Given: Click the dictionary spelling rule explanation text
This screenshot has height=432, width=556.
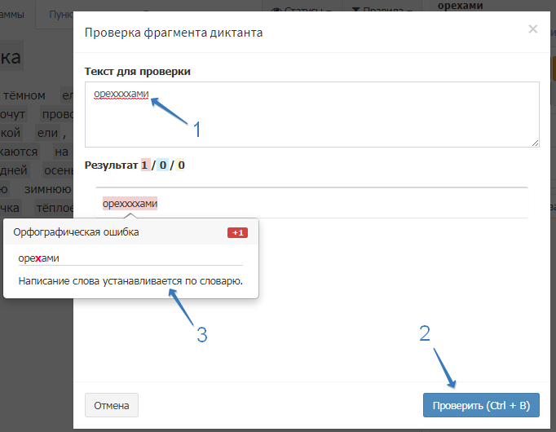Looking at the screenshot, I should click(131, 281).
